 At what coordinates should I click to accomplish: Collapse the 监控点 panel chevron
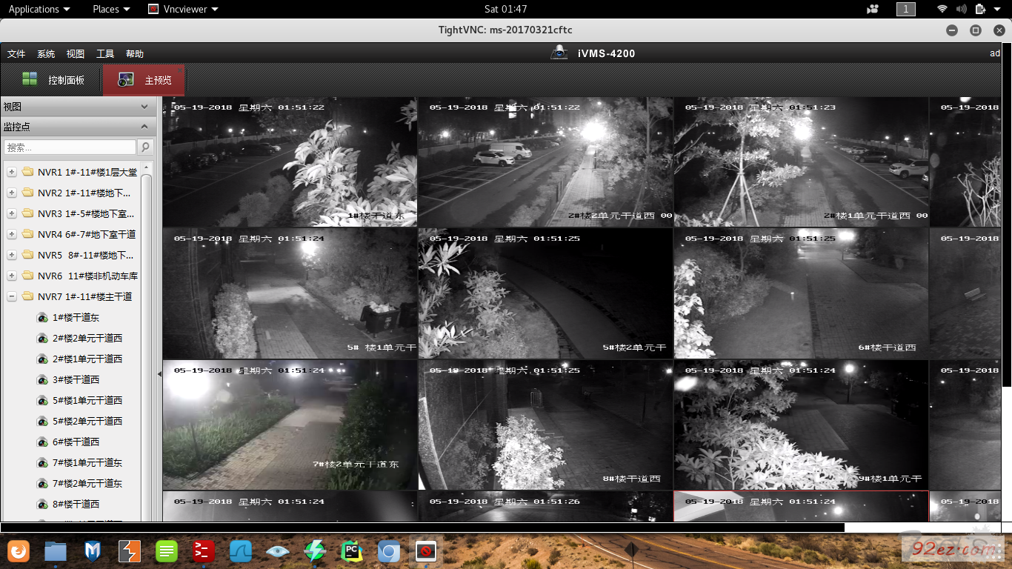click(144, 127)
